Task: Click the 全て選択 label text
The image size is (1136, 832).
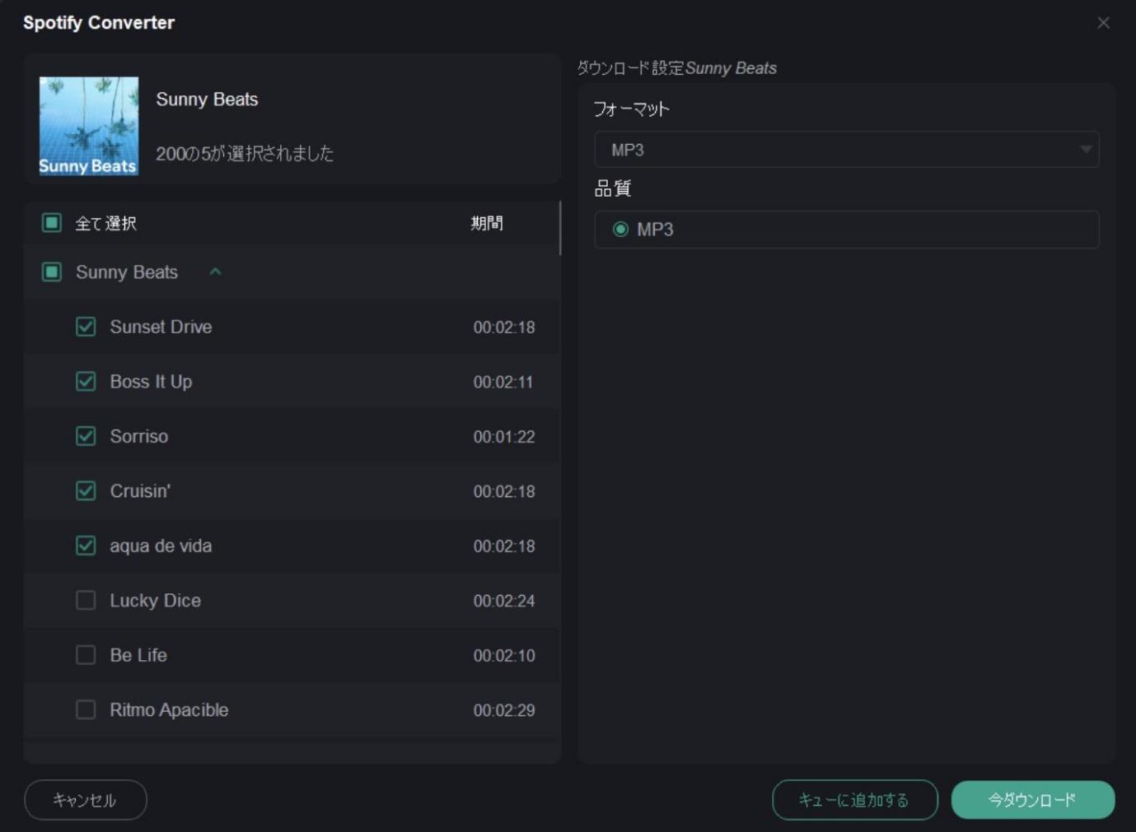Action: [x=105, y=223]
